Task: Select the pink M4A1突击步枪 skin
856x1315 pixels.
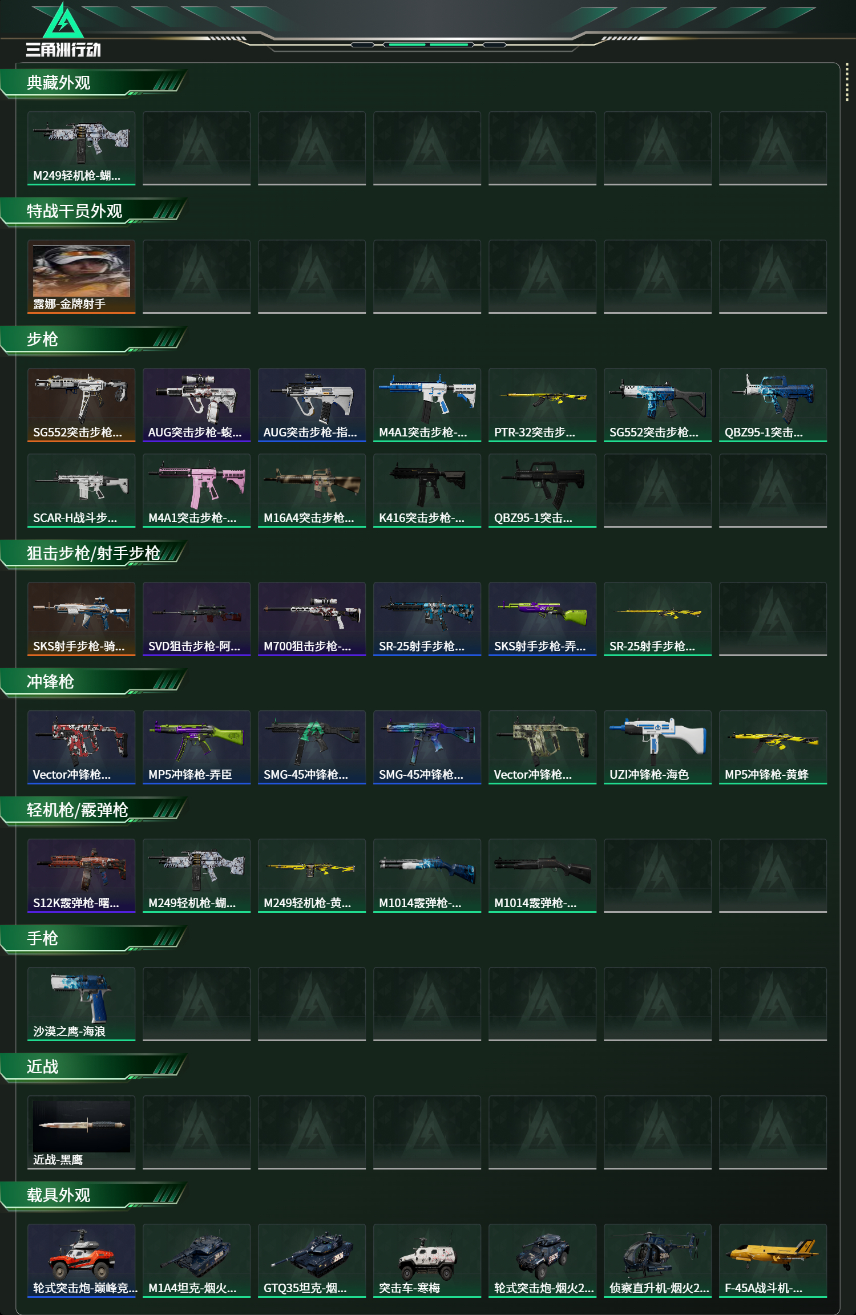Action: click(196, 491)
